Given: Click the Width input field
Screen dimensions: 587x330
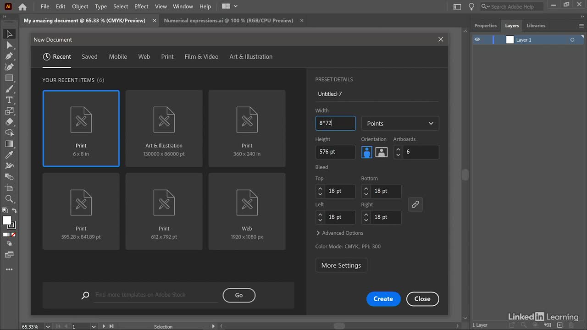Looking at the screenshot, I should coord(335,123).
